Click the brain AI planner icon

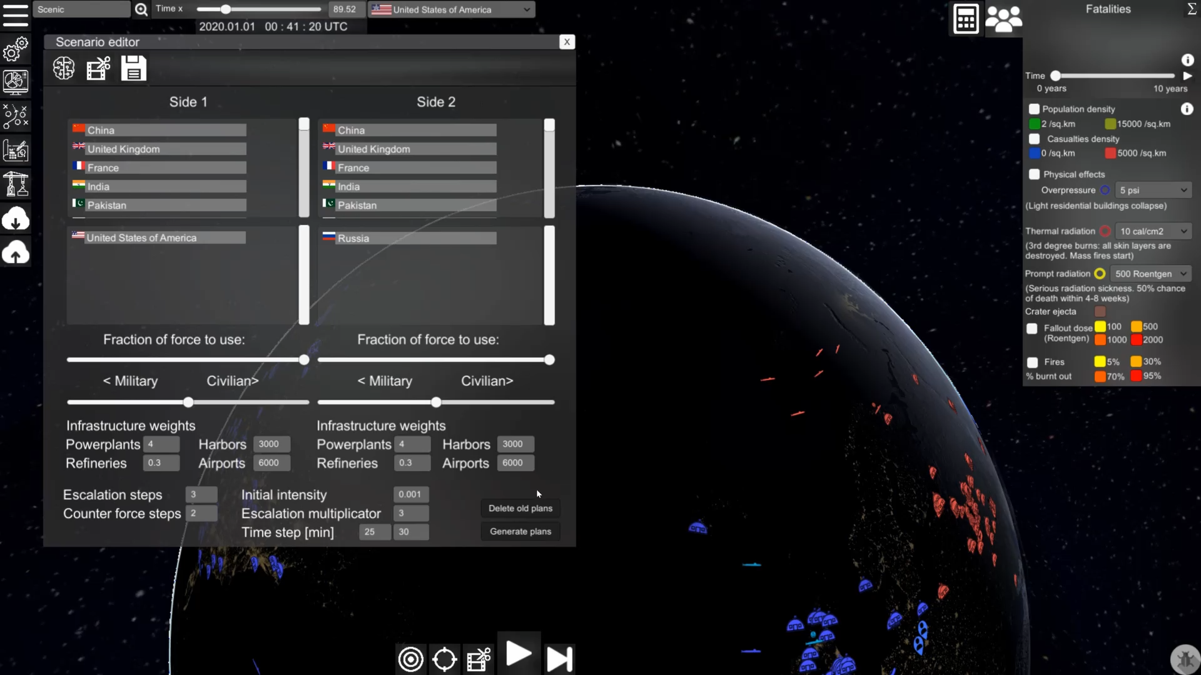point(64,68)
